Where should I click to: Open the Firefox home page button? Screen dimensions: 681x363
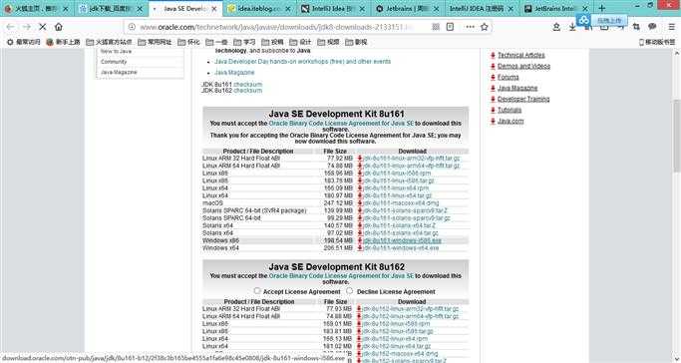tap(59, 27)
